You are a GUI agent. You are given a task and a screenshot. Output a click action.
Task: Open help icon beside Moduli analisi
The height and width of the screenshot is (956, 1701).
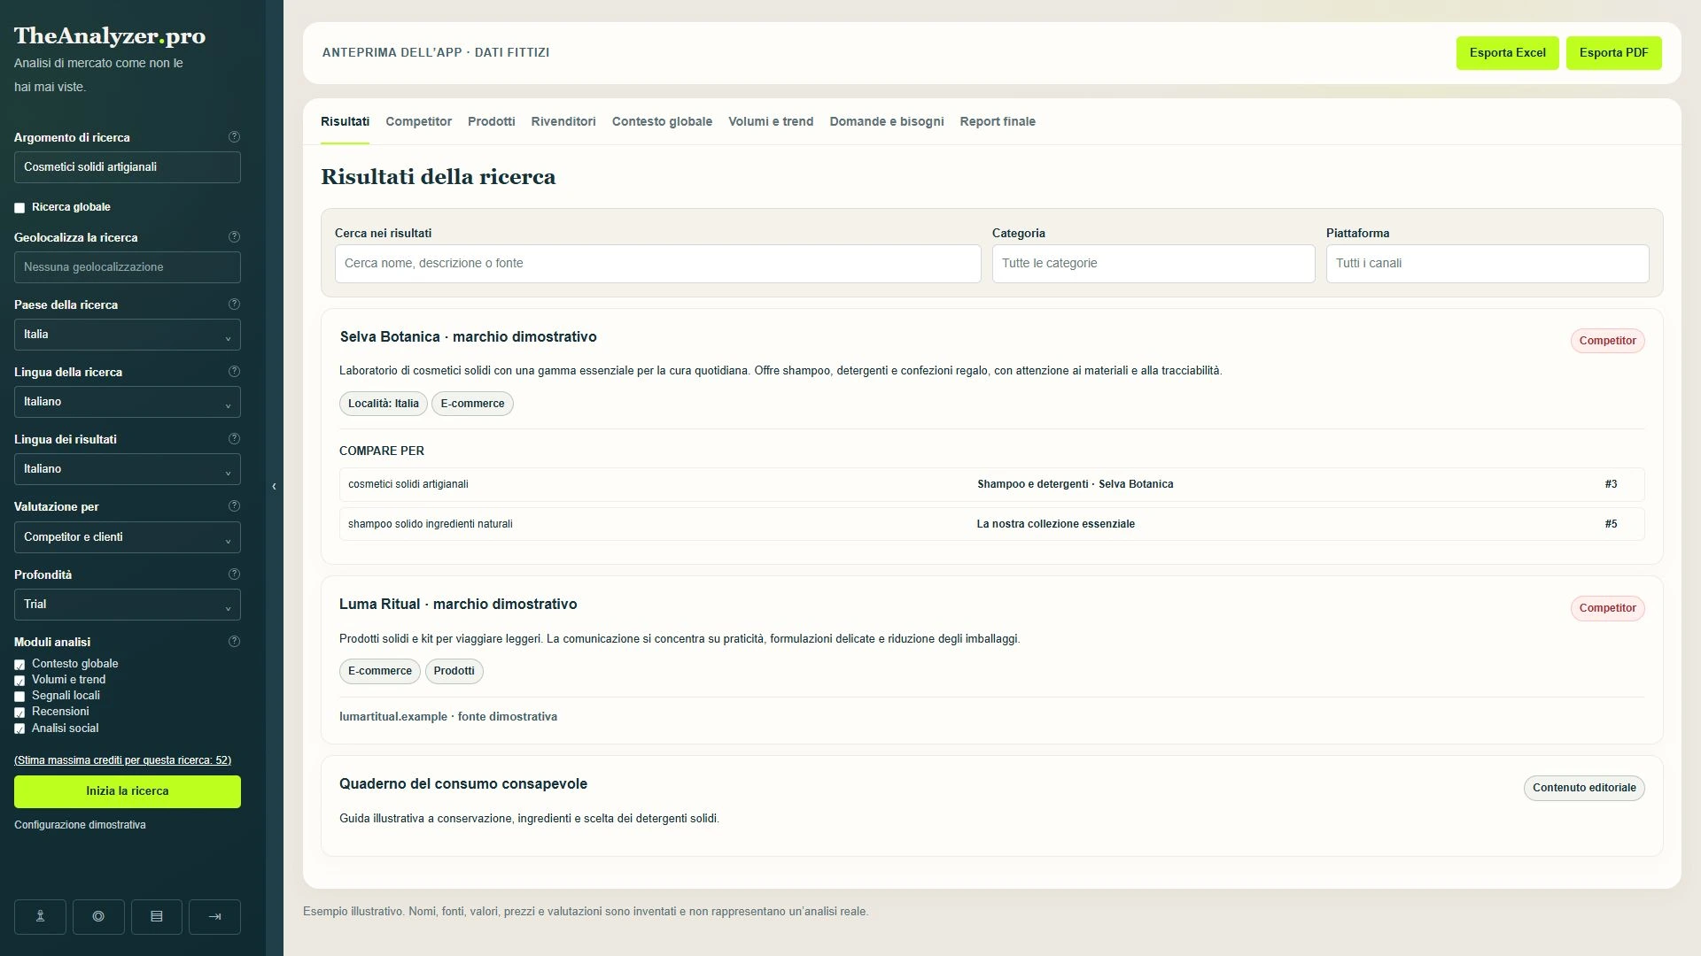pyautogui.click(x=234, y=642)
